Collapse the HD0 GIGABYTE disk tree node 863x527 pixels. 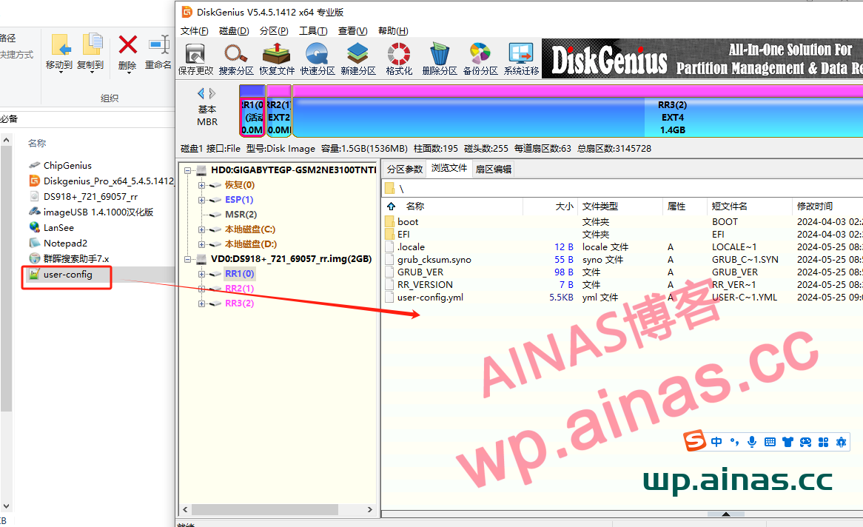coord(188,170)
